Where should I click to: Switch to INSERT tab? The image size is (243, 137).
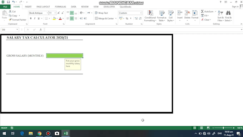click(x=28, y=7)
